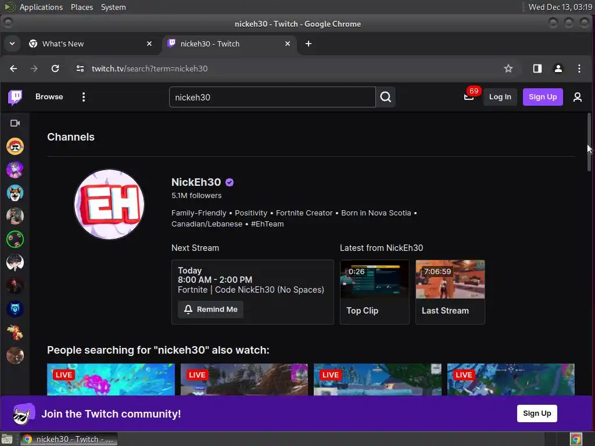
Task: Click the clock showing Wed Dec 13
Action: 560,7
